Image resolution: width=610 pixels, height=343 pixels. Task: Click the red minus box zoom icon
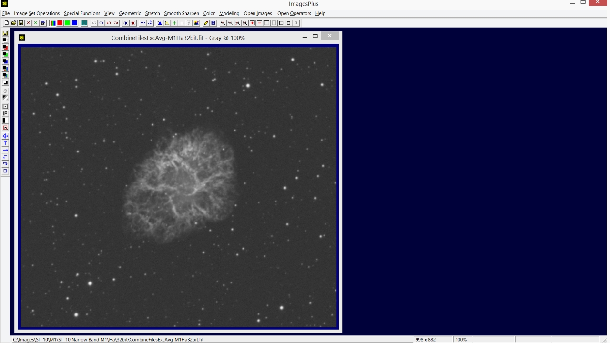(x=259, y=23)
